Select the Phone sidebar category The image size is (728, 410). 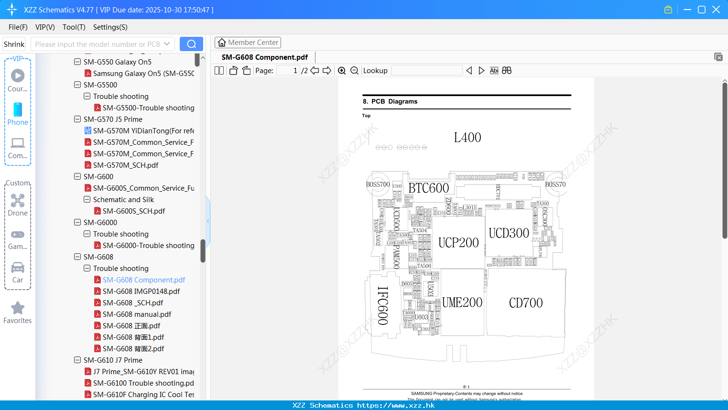pyautogui.click(x=18, y=114)
